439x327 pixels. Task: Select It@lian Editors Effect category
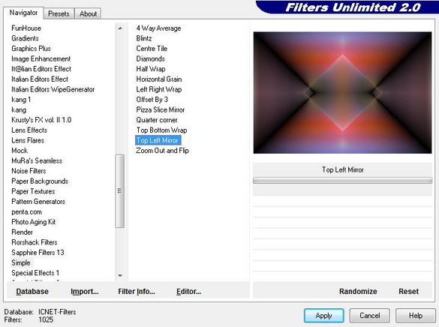(x=41, y=69)
